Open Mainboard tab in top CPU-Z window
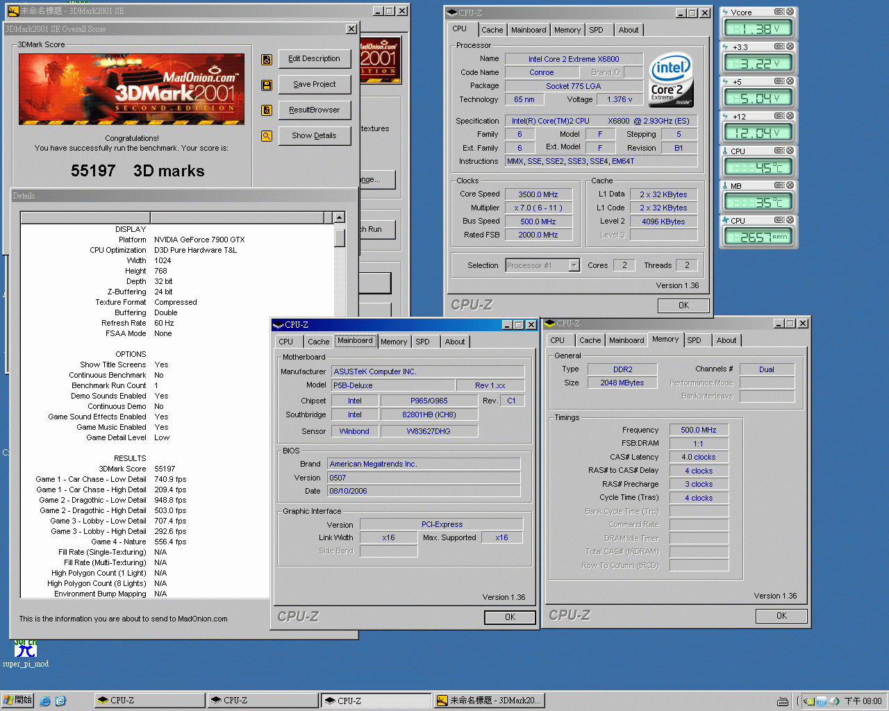The width and height of the screenshot is (889, 711). tap(529, 30)
